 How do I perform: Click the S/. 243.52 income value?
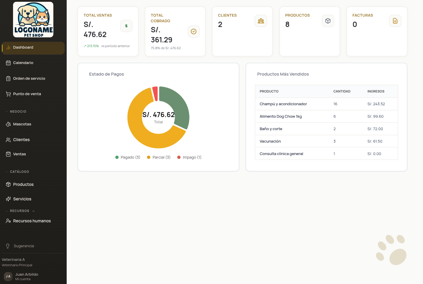tap(376, 104)
